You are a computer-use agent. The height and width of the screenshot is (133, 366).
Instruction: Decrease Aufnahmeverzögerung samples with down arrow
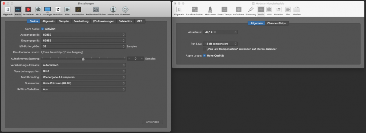pyautogui.click(x=129, y=59)
